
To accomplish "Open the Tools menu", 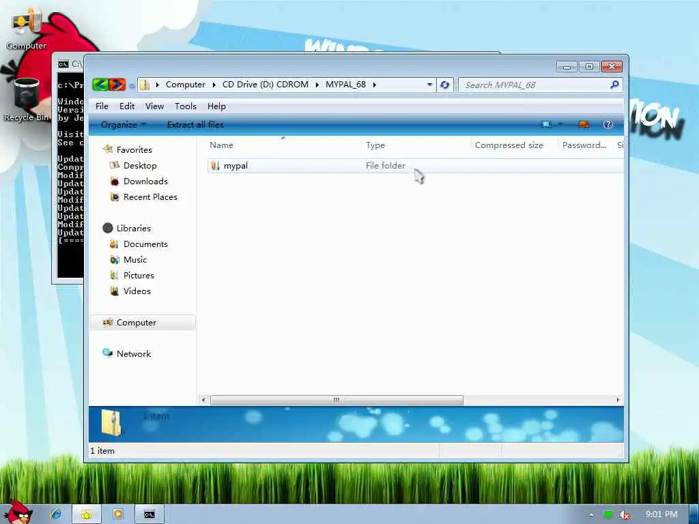I will coord(186,106).
